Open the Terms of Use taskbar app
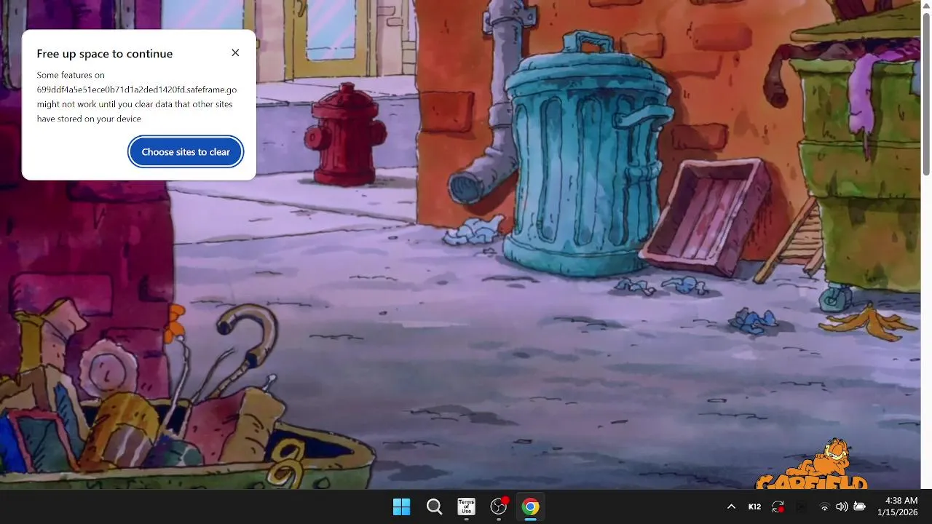The image size is (932, 524). [466, 507]
